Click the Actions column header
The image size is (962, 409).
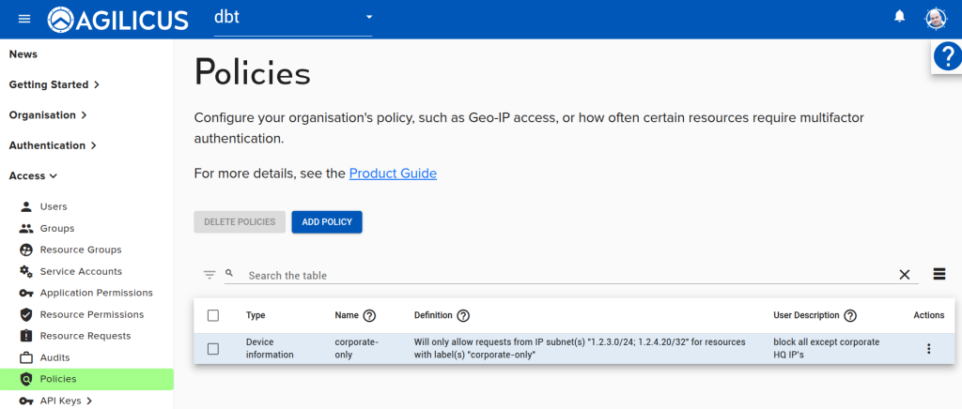[929, 315]
